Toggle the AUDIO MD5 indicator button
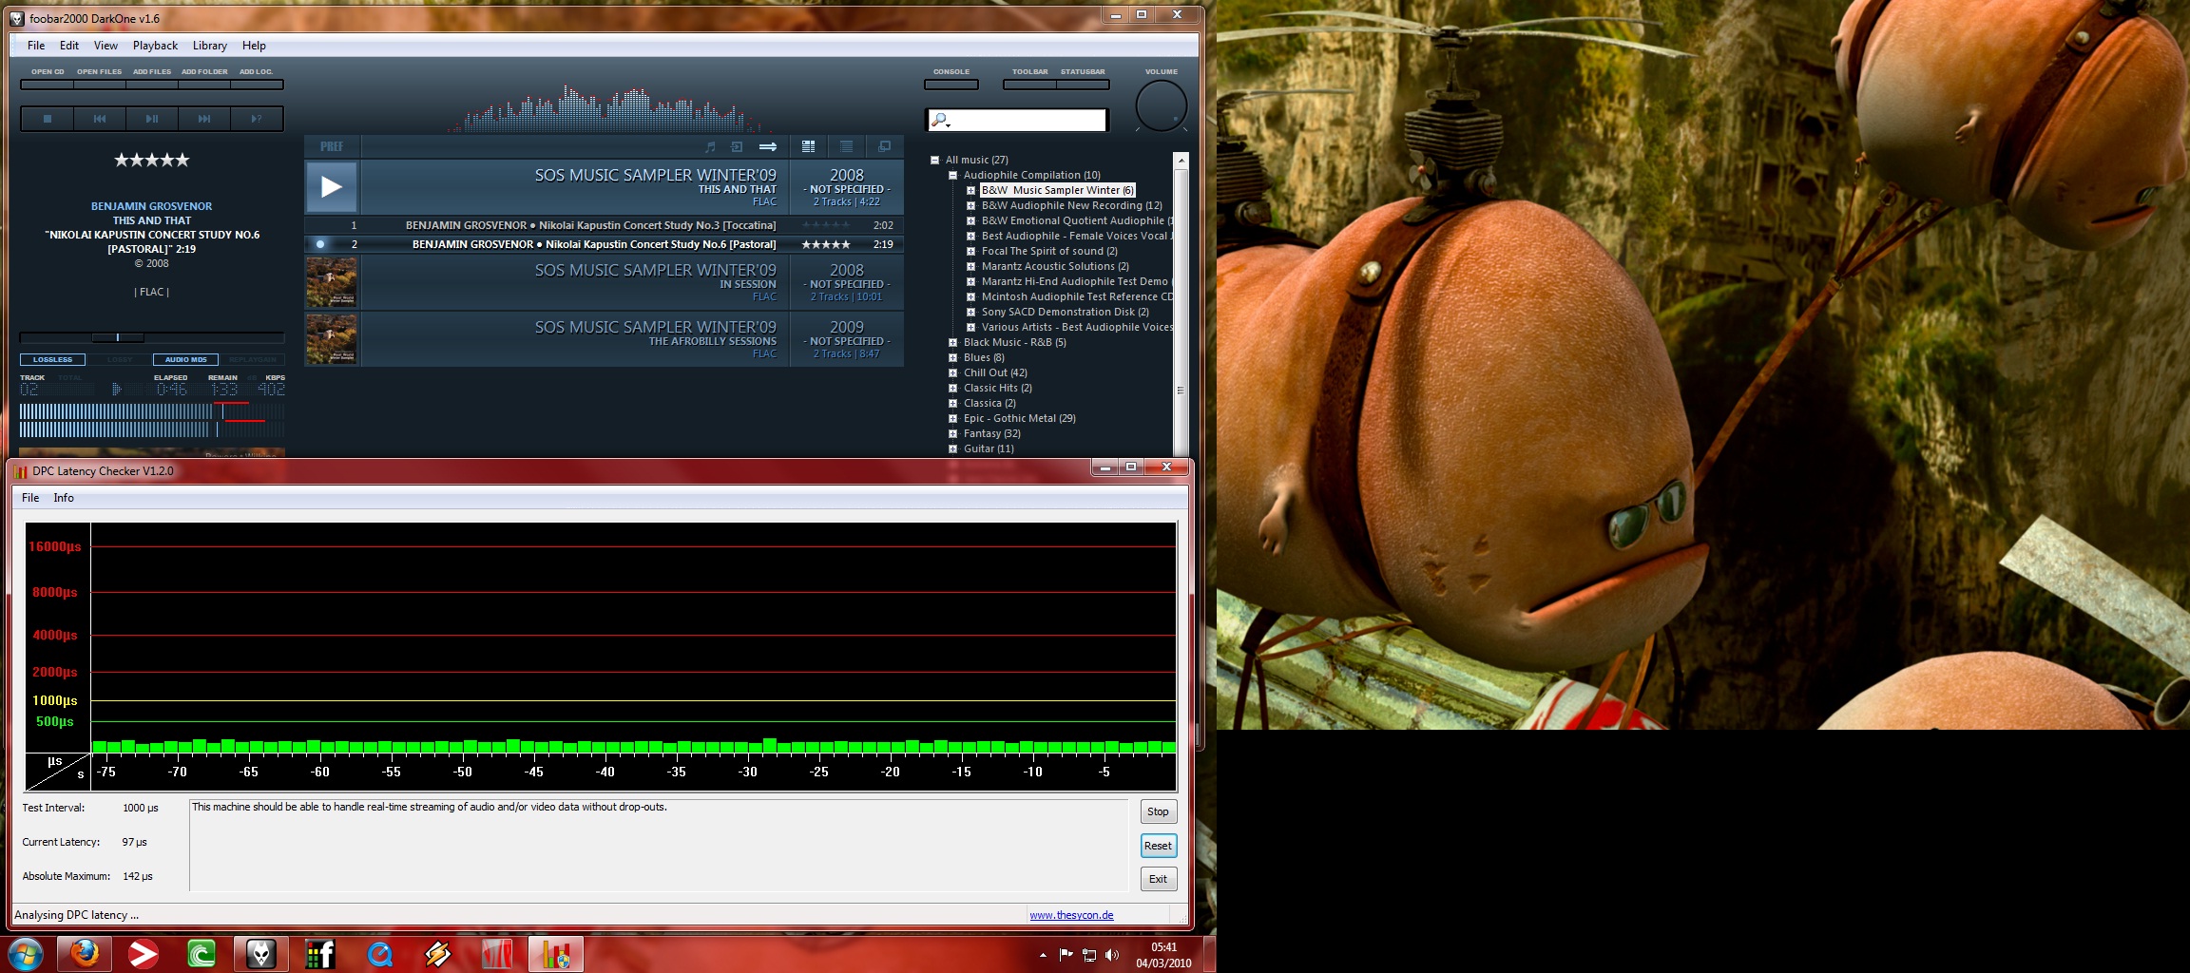This screenshot has height=973, width=2190. click(x=186, y=359)
